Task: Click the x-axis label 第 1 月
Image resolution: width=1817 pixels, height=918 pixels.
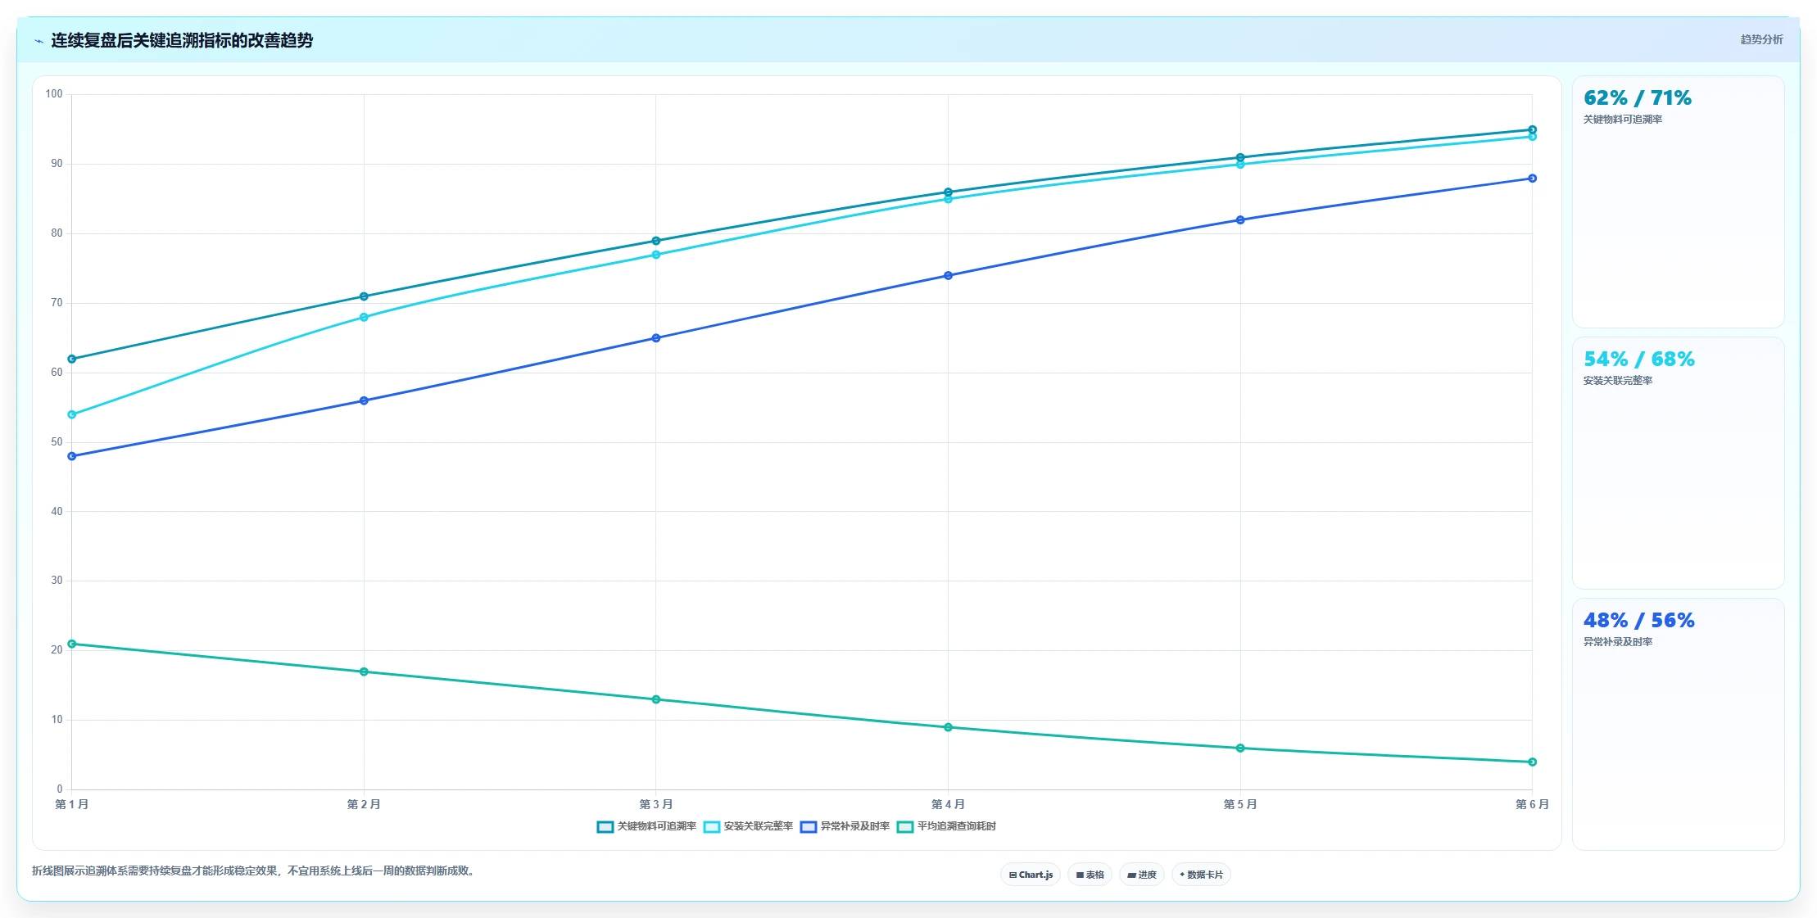Action: [x=72, y=804]
